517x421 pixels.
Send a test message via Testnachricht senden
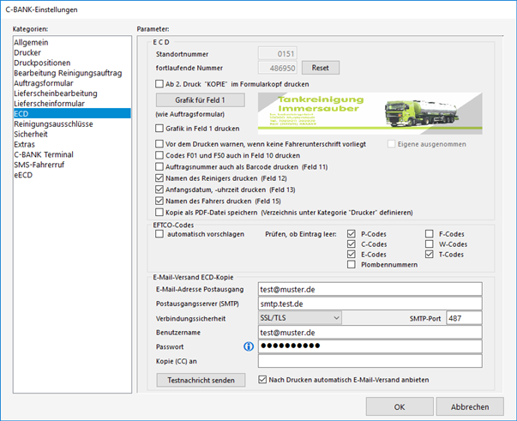(200, 380)
